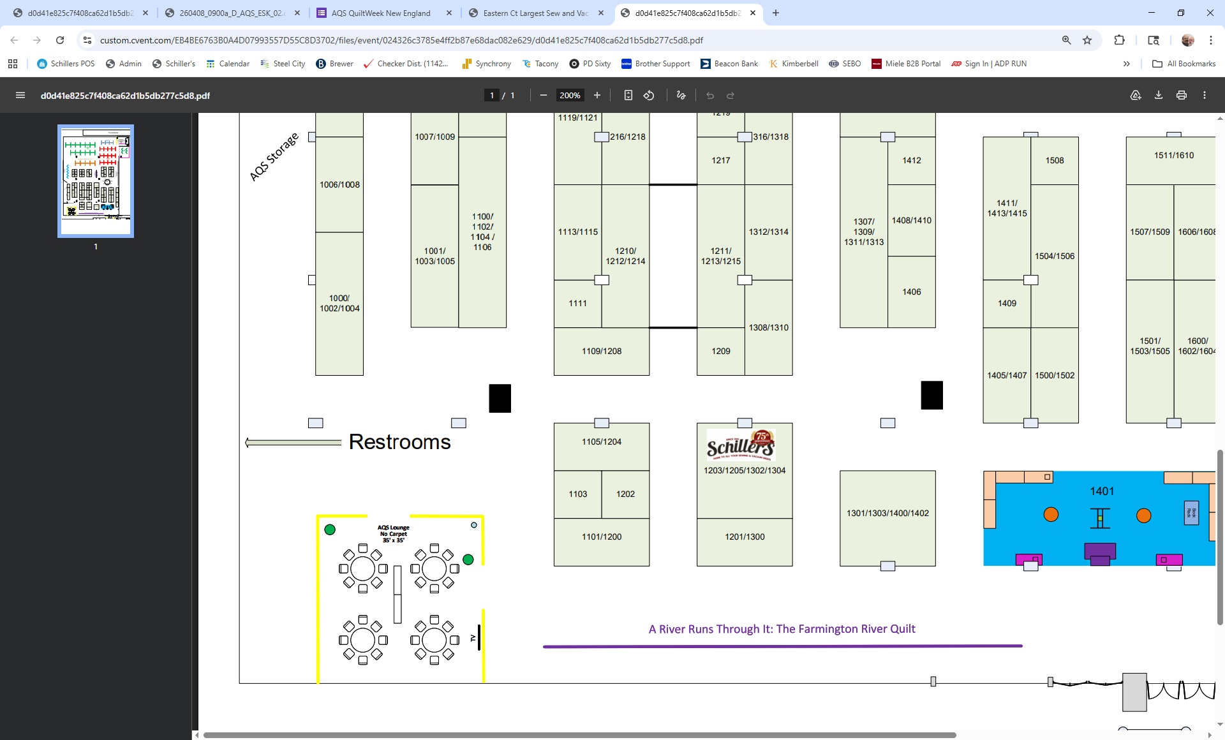Viewport: 1225px width, 740px height.
Task: Open the All Bookmarks folder
Action: coord(1184,64)
